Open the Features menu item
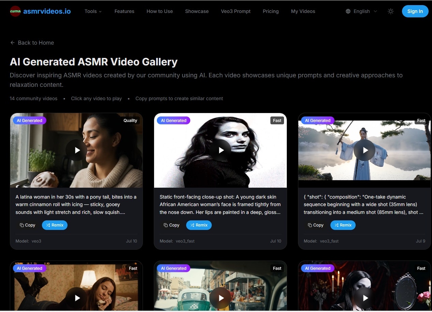The width and height of the screenshot is (432, 312). click(124, 11)
